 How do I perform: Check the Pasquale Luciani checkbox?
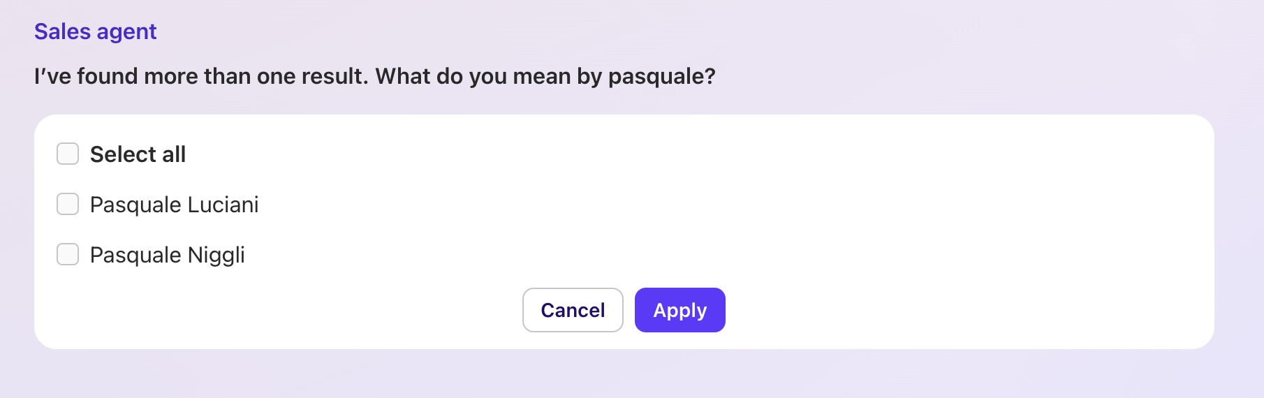point(68,204)
